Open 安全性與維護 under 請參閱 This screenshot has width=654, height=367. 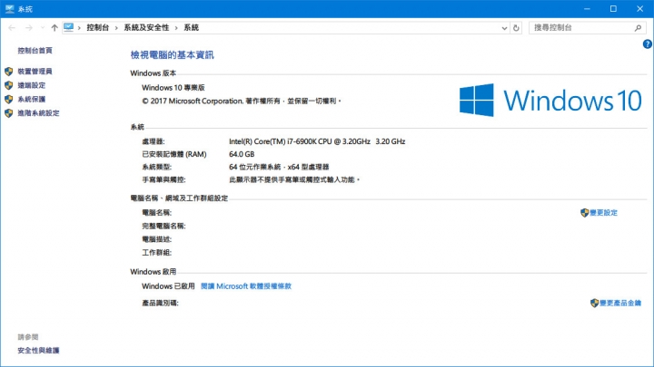tap(38, 351)
